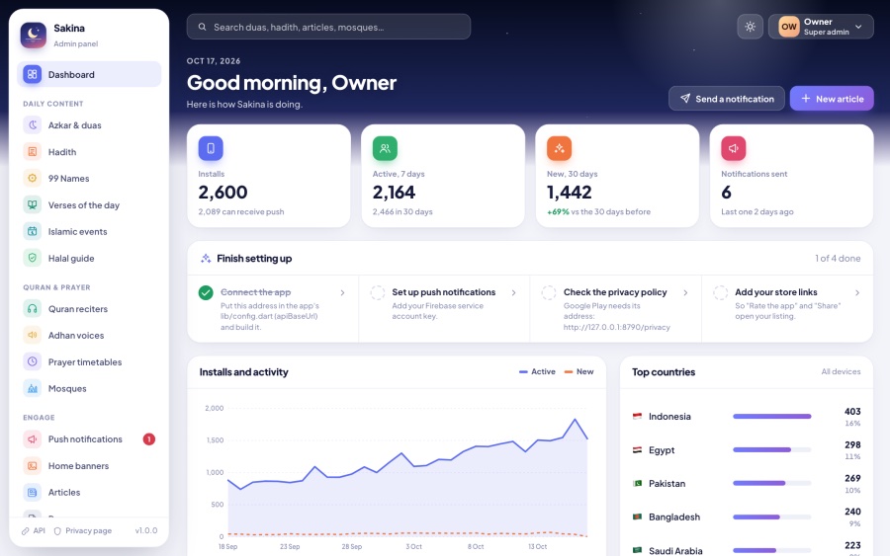Click the Articles document icon
The image size is (890, 556).
[x=33, y=492]
